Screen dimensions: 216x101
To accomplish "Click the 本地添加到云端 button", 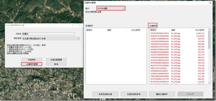I will tap(105, 94).
